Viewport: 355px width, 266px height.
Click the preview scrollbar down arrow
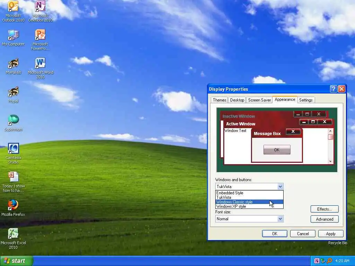coord(330,161)
